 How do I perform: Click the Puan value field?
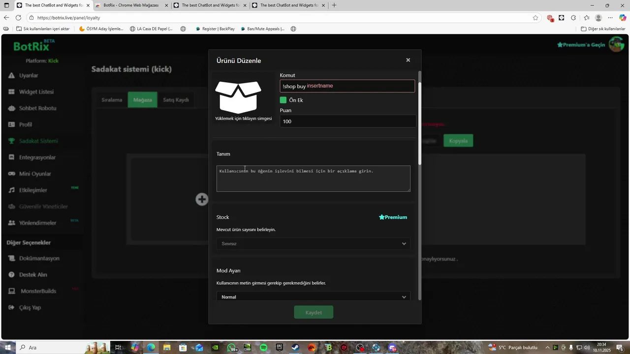pos(347,121)
